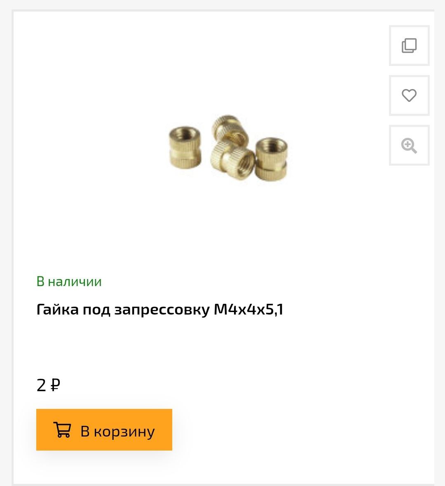Toggle the heart favorite icon

coord(409,96)
